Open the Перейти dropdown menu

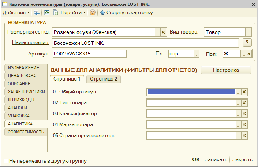point(73,12)
